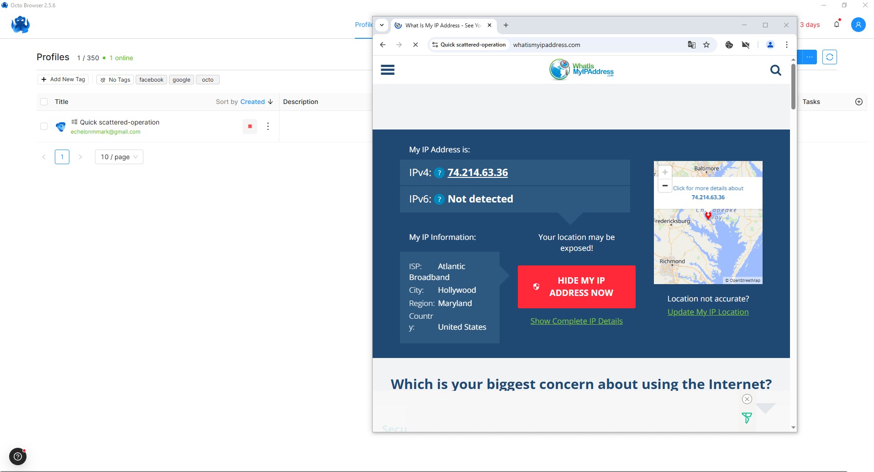
Task: Open the three-dot menu for the profile row
Action: point(268,126)
